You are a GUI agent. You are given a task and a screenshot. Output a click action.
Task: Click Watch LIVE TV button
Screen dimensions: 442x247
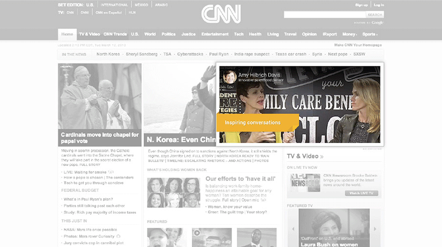pyautogui.click(x=361, y=193)
